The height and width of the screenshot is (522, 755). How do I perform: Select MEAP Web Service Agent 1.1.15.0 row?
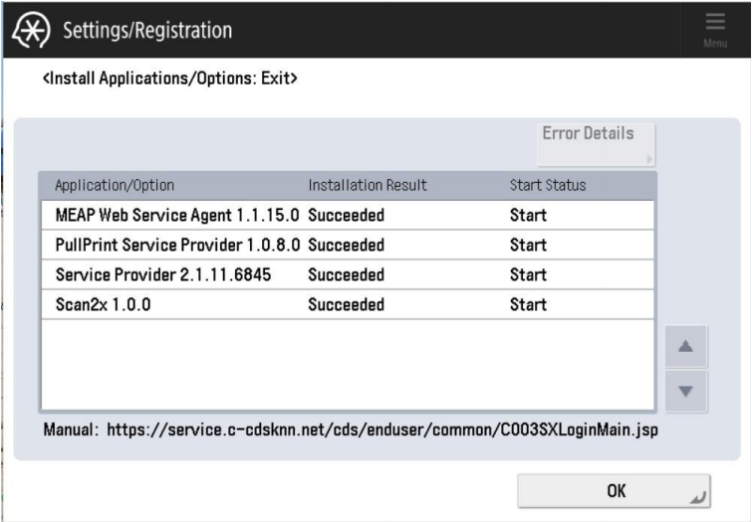(x=176, y=215)
